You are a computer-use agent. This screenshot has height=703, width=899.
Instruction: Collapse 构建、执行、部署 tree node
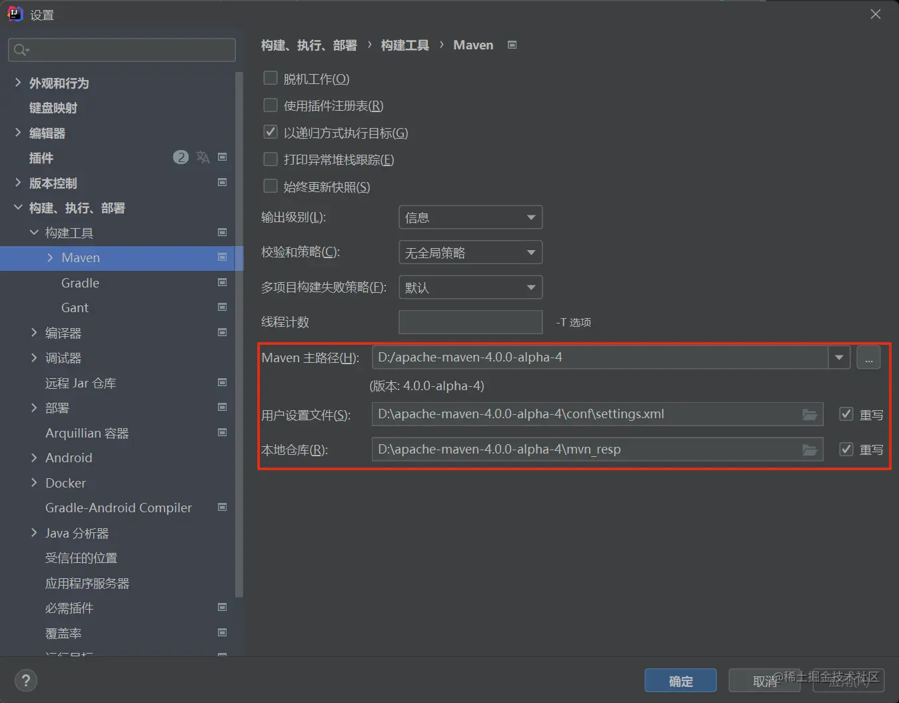18,207
